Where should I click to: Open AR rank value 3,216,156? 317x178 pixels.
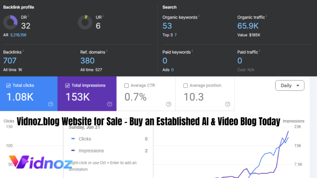click(18, 35)
